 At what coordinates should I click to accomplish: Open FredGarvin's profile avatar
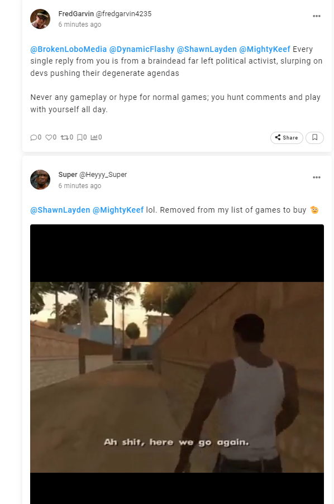coord(40,19)
